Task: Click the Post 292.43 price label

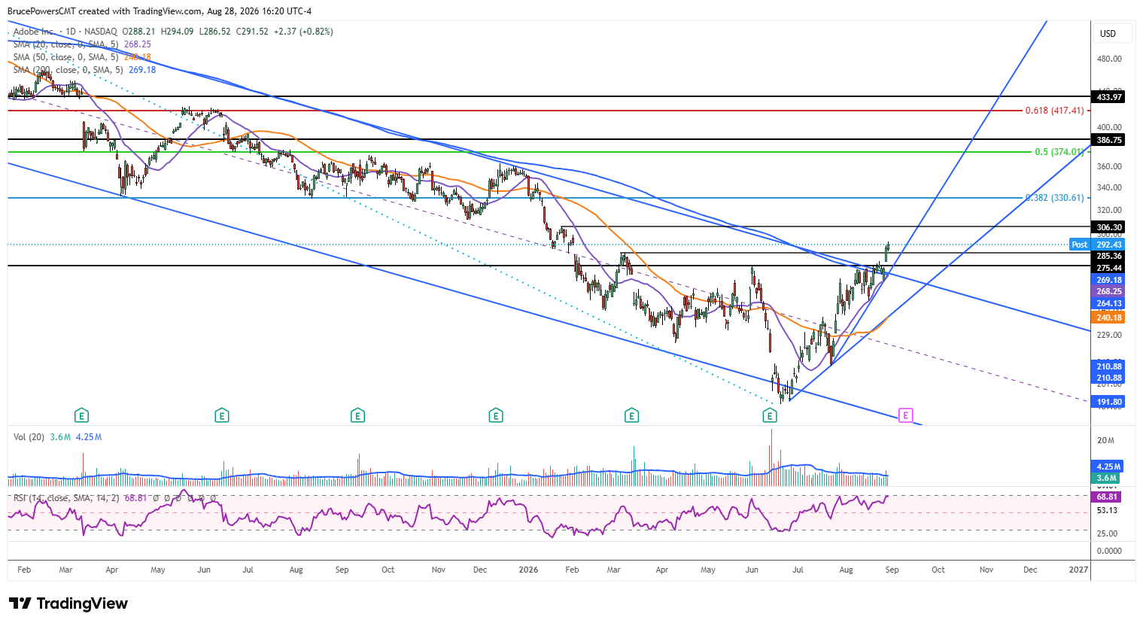Action: [x=1098, y=245]
